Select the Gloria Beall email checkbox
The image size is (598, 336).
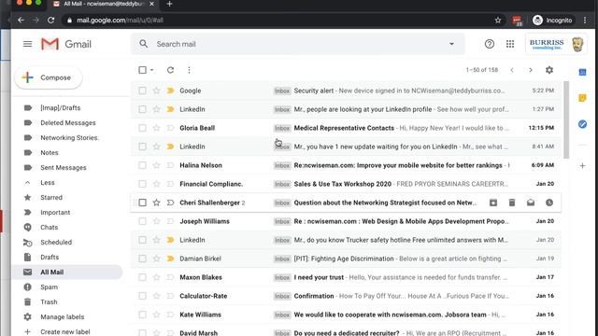[x=142, y=128]
